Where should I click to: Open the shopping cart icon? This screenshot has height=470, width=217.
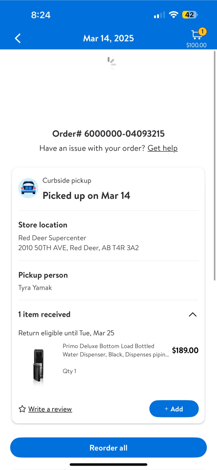pyautogui.click(x=196, y=35)
